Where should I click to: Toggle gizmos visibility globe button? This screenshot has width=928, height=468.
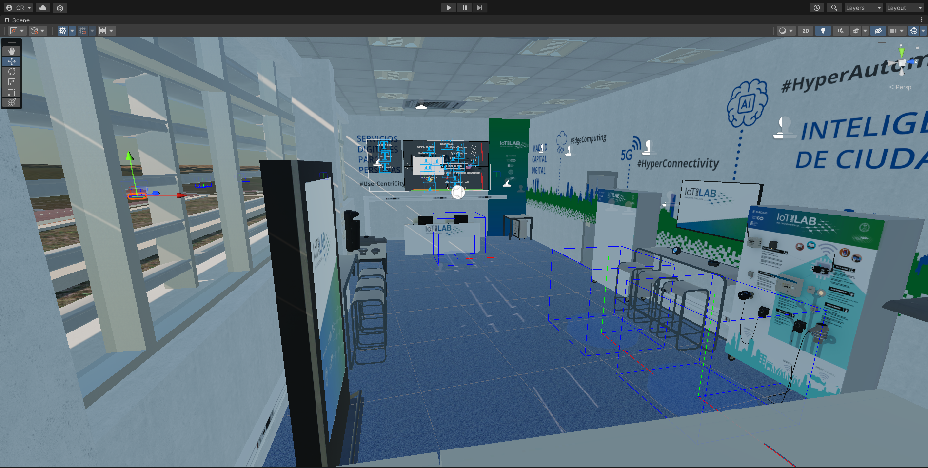(914, 31)
